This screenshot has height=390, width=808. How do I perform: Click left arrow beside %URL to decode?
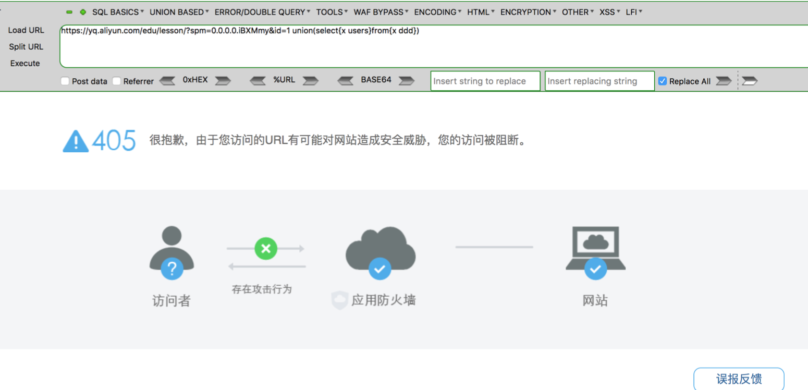point(259,81)
